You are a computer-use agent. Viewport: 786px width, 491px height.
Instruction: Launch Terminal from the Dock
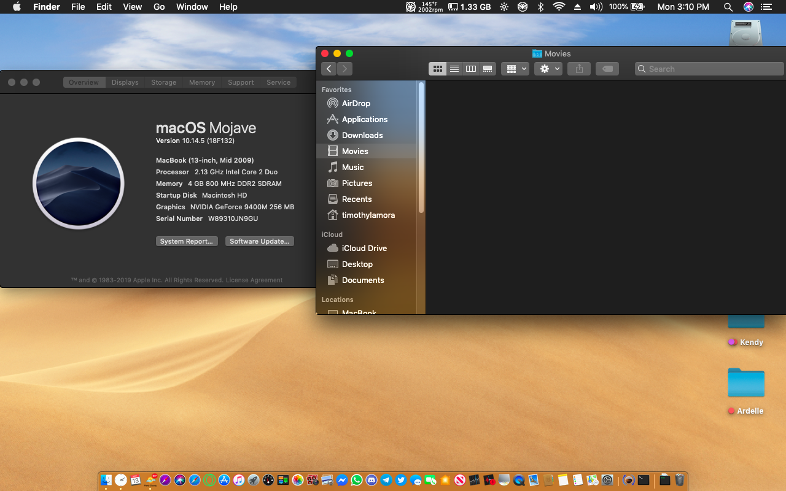coord(644,480)
